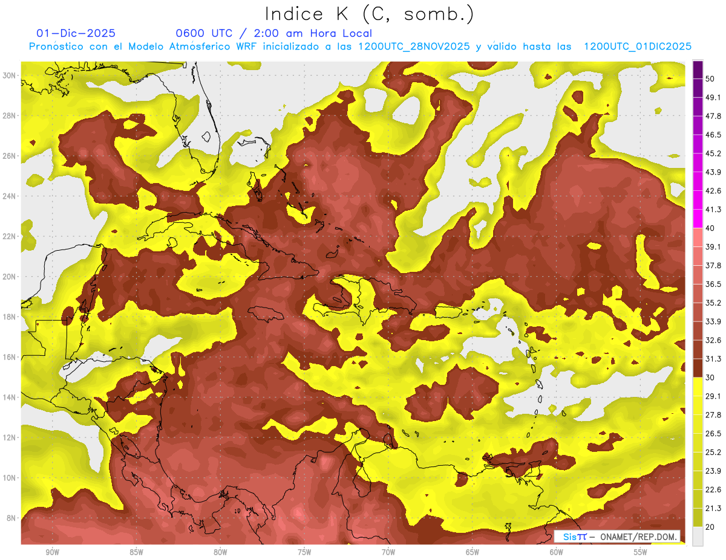Click the colorbar value label '26.5'
Image resolution: width=726 pixels, height=560 pixels.
point(713,434)
